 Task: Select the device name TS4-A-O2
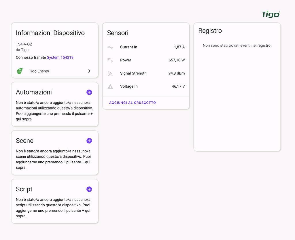pyautogui.click(x=24, y=44)
